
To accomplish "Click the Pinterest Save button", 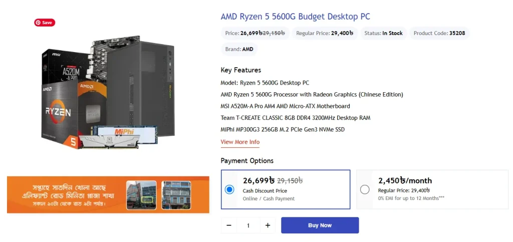I will click(45, 23).
